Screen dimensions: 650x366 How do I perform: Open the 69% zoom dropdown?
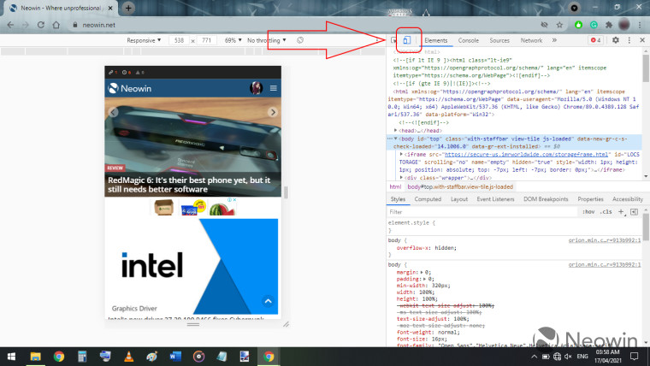(x=233, y=40)
